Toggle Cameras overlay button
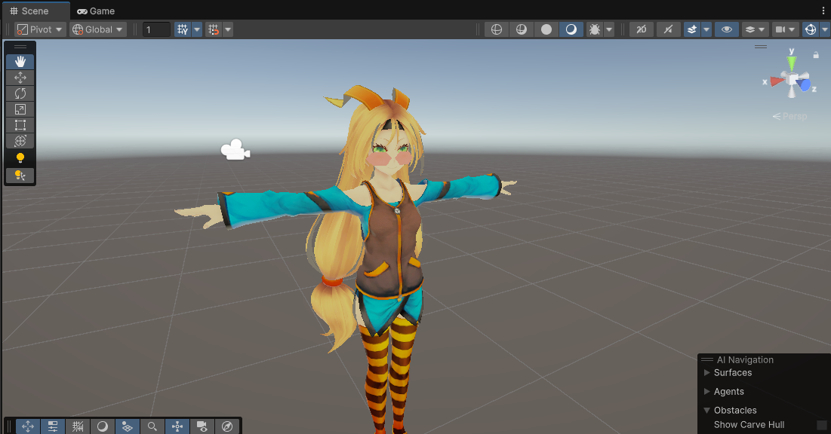This screenshot has width=831, height=434. click(202, 426)
